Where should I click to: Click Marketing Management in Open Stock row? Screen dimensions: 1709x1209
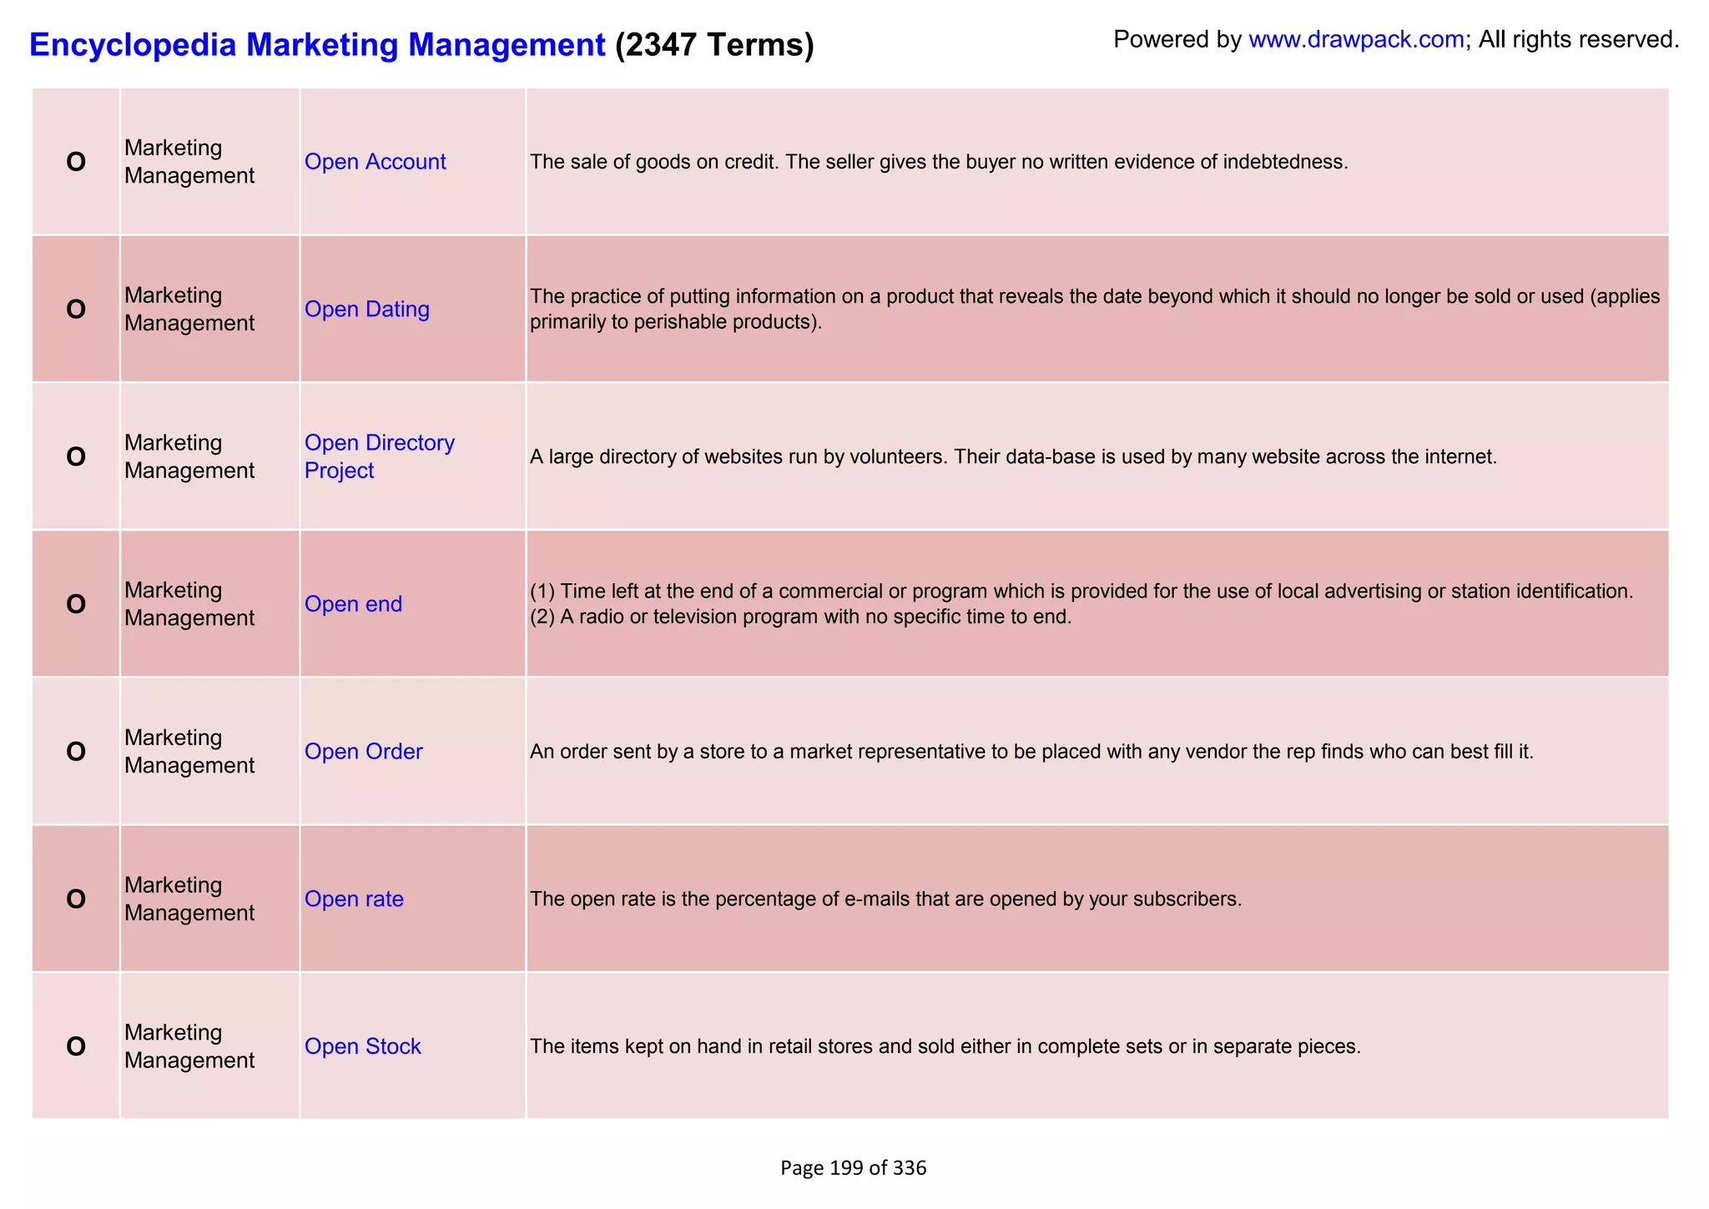click(189, 1046)
